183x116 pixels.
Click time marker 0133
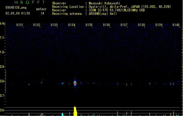pyautogui.click(x=54, y=25)
